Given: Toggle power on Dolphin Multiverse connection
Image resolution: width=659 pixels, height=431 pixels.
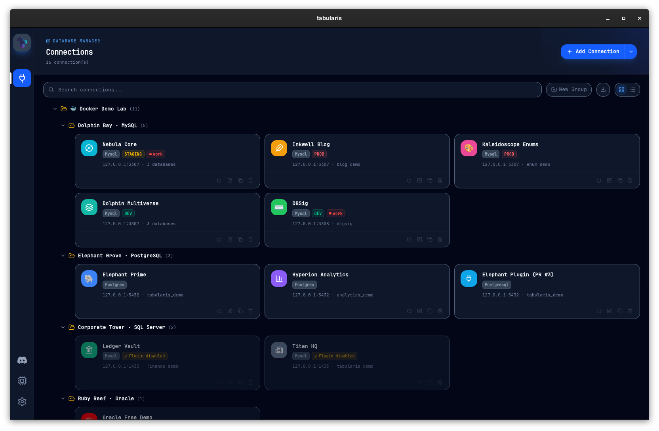Looking at the screenshot, I should tap(219, 239).
